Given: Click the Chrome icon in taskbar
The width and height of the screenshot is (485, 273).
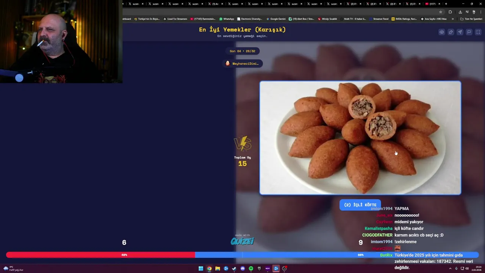Looking at the screenshot, I should pyautogui.click(x=209, y=268).
